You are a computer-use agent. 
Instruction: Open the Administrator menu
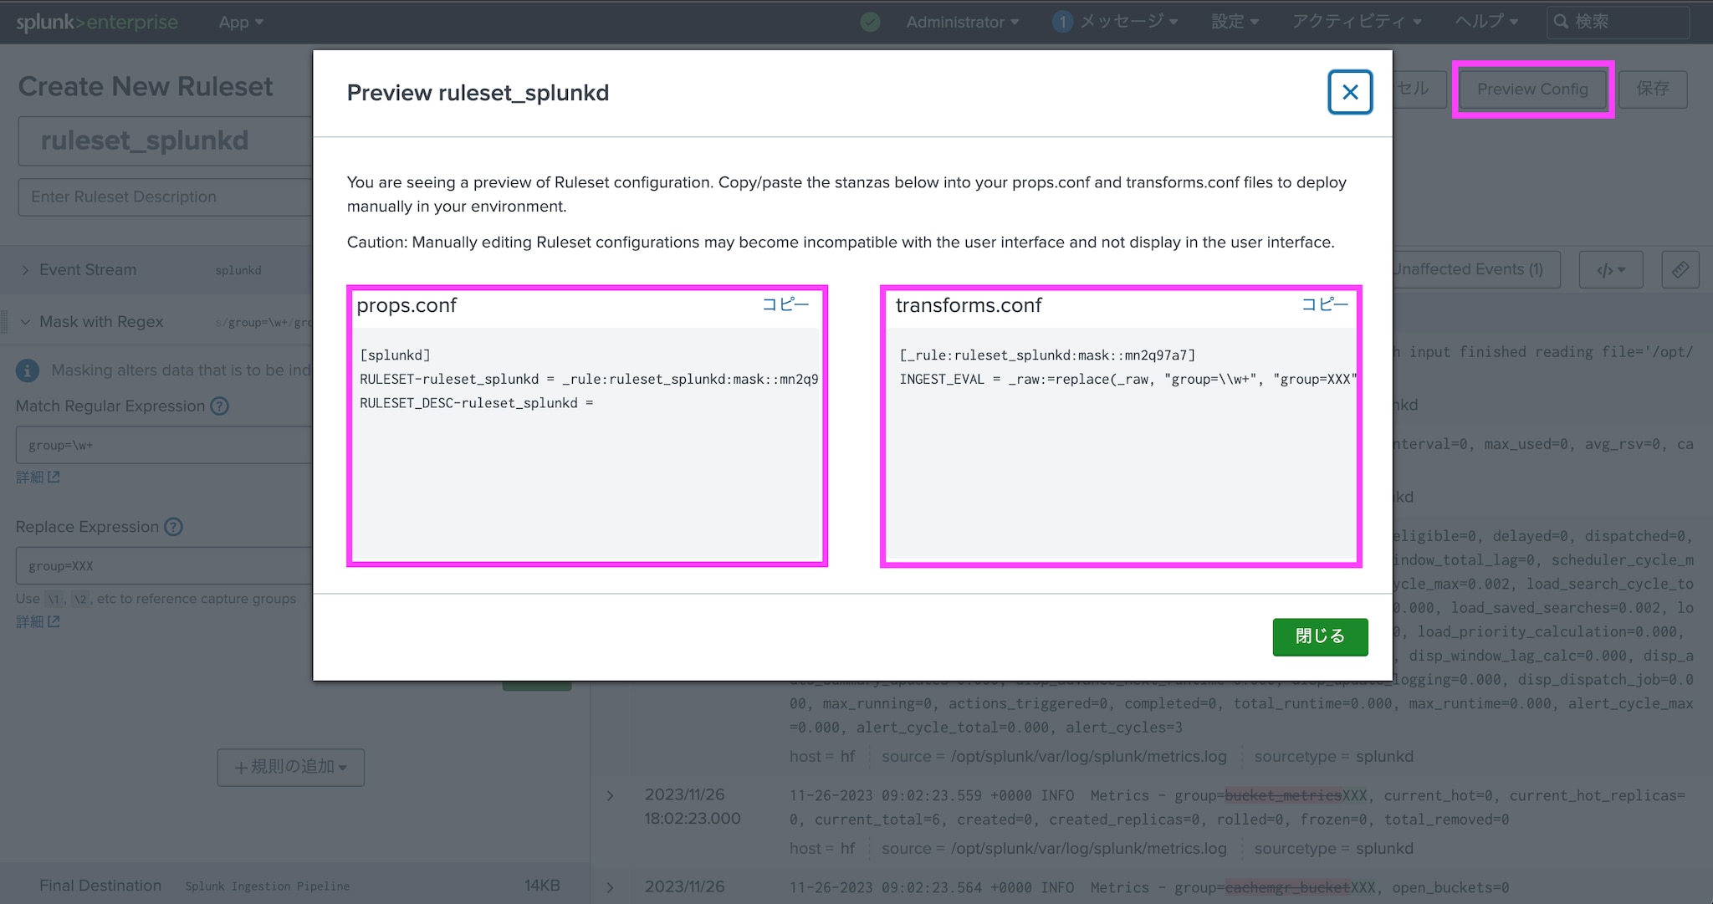(962, 22)
